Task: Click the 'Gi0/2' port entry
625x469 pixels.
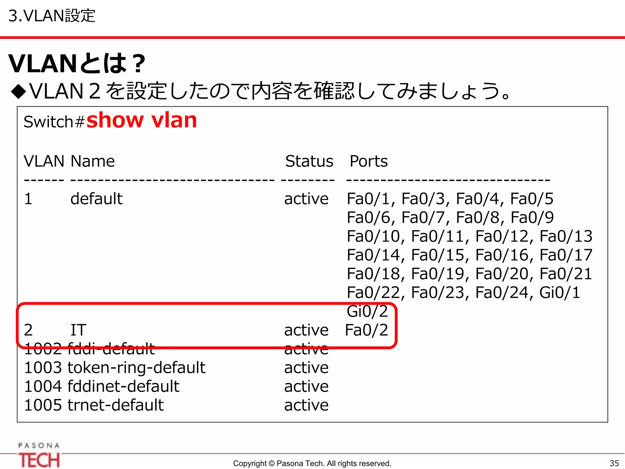Action: click(367, 311)
